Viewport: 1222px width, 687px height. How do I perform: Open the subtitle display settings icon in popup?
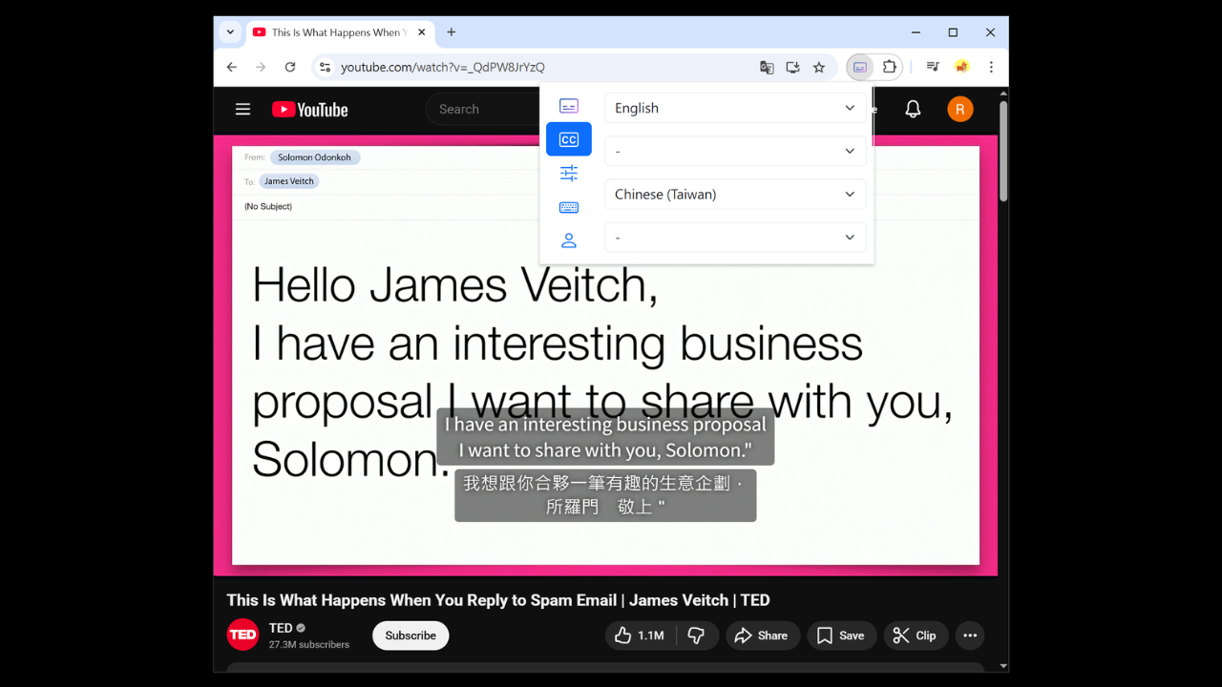click(x=569, y=106)
